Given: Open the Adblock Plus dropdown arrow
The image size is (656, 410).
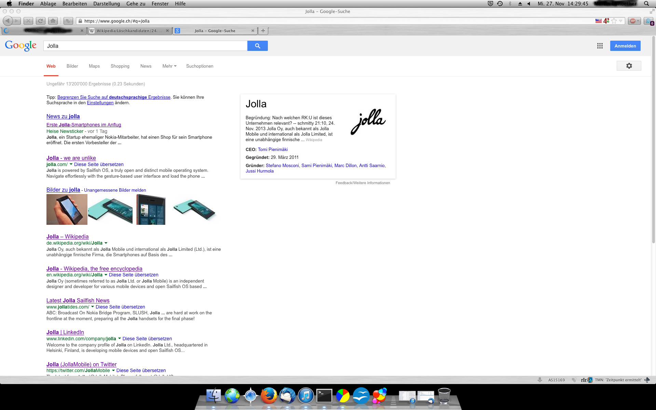Looking at the screenshot, I should (638, 21).
